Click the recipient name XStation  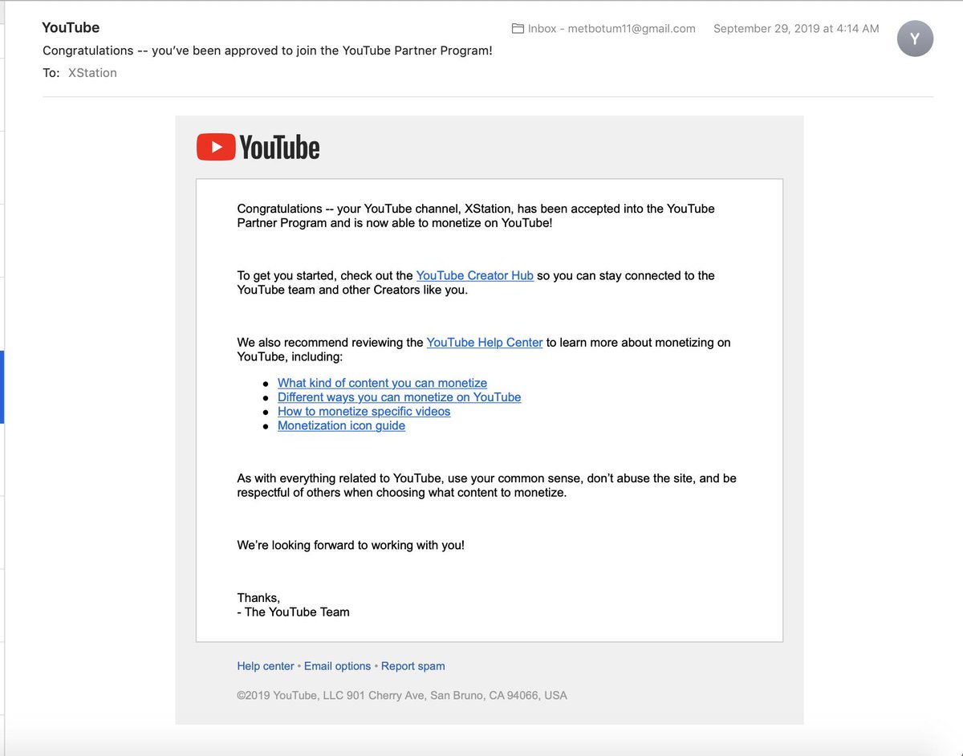pyautogui.click(x=92, y=73)
